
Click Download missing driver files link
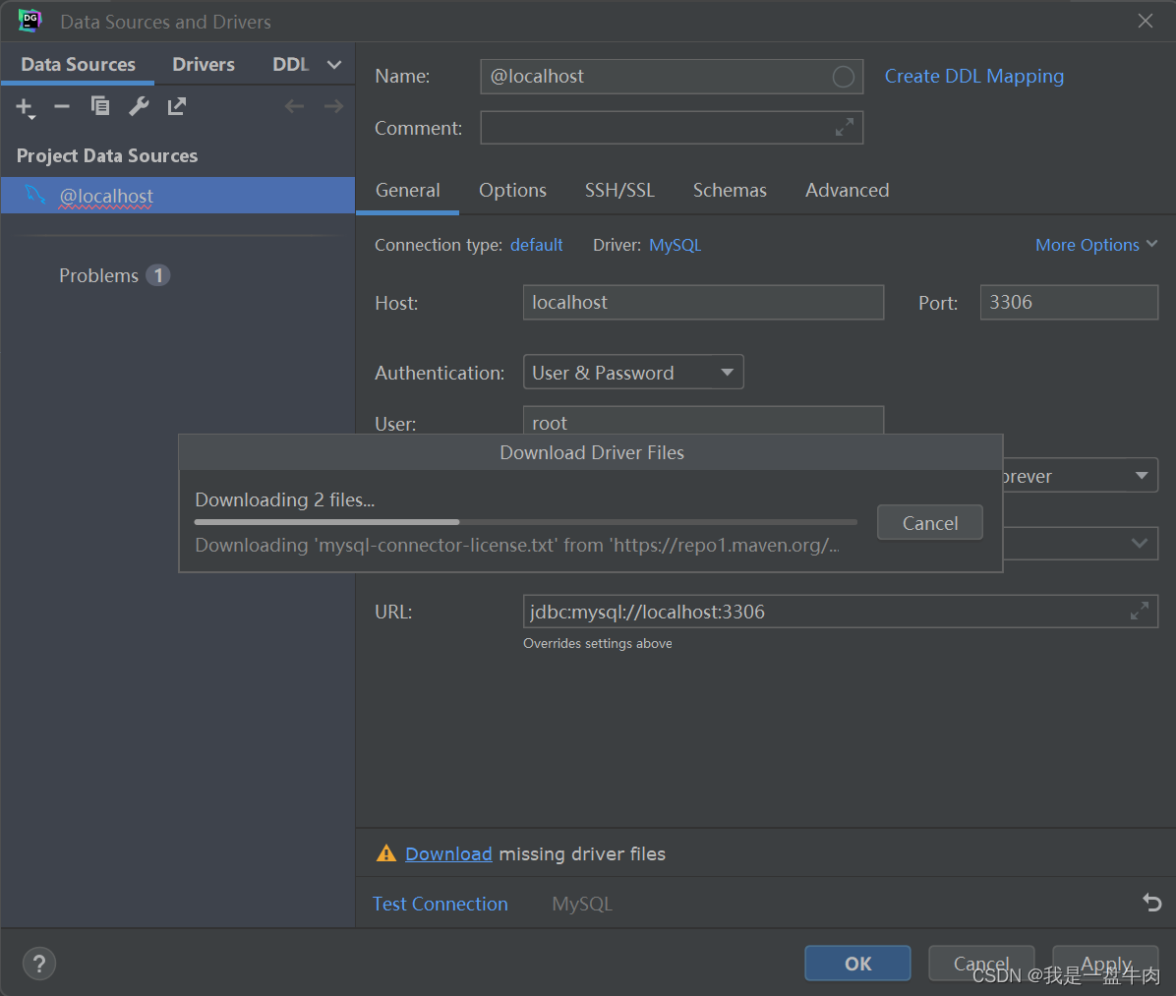tap(448, 853)
